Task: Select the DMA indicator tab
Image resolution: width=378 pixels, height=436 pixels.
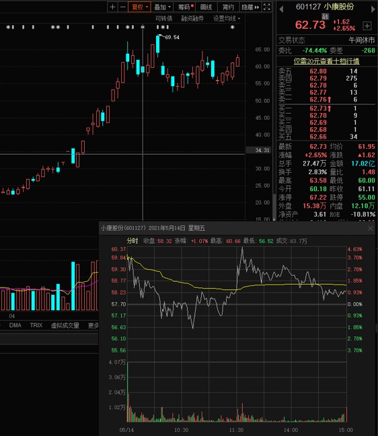Action: (15, 325)
